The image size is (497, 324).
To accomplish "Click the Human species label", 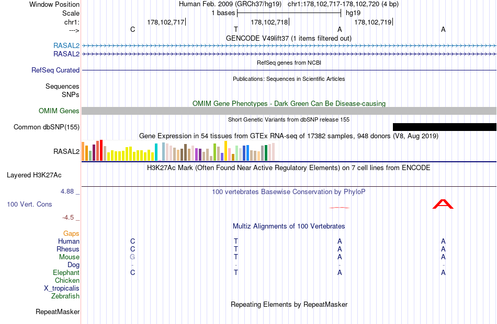I will 69,241.
